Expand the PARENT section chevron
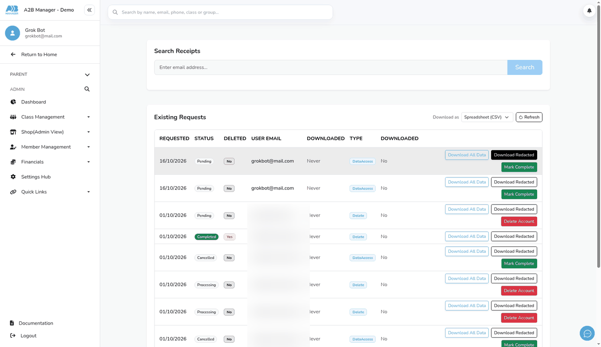 coord(87,74)
